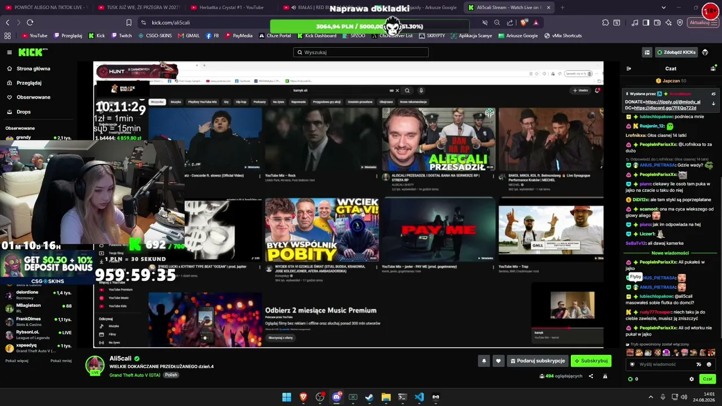Open Przeglądaj in Kick sidebar
Viewport: 722px width, 406px height.
pos(29,83)
